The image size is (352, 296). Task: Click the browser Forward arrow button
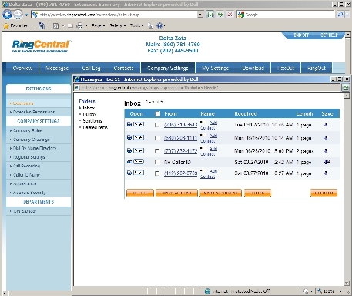point(18,15)
